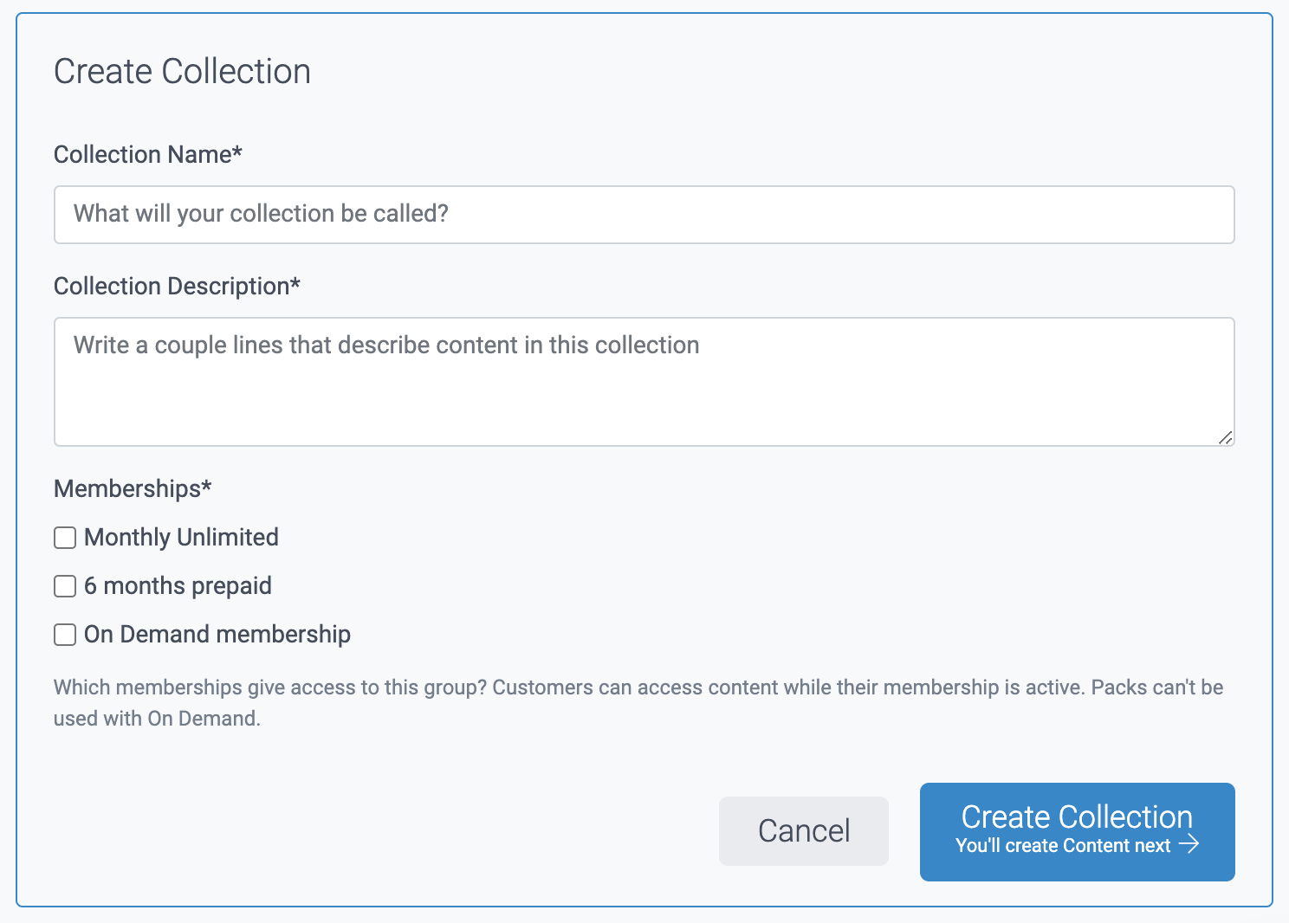
Task: Click the Monthly Unlimited label text
Action: (180, 537)
